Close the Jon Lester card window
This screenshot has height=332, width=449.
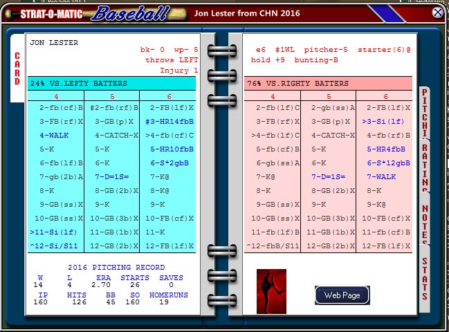pos(438,12)
